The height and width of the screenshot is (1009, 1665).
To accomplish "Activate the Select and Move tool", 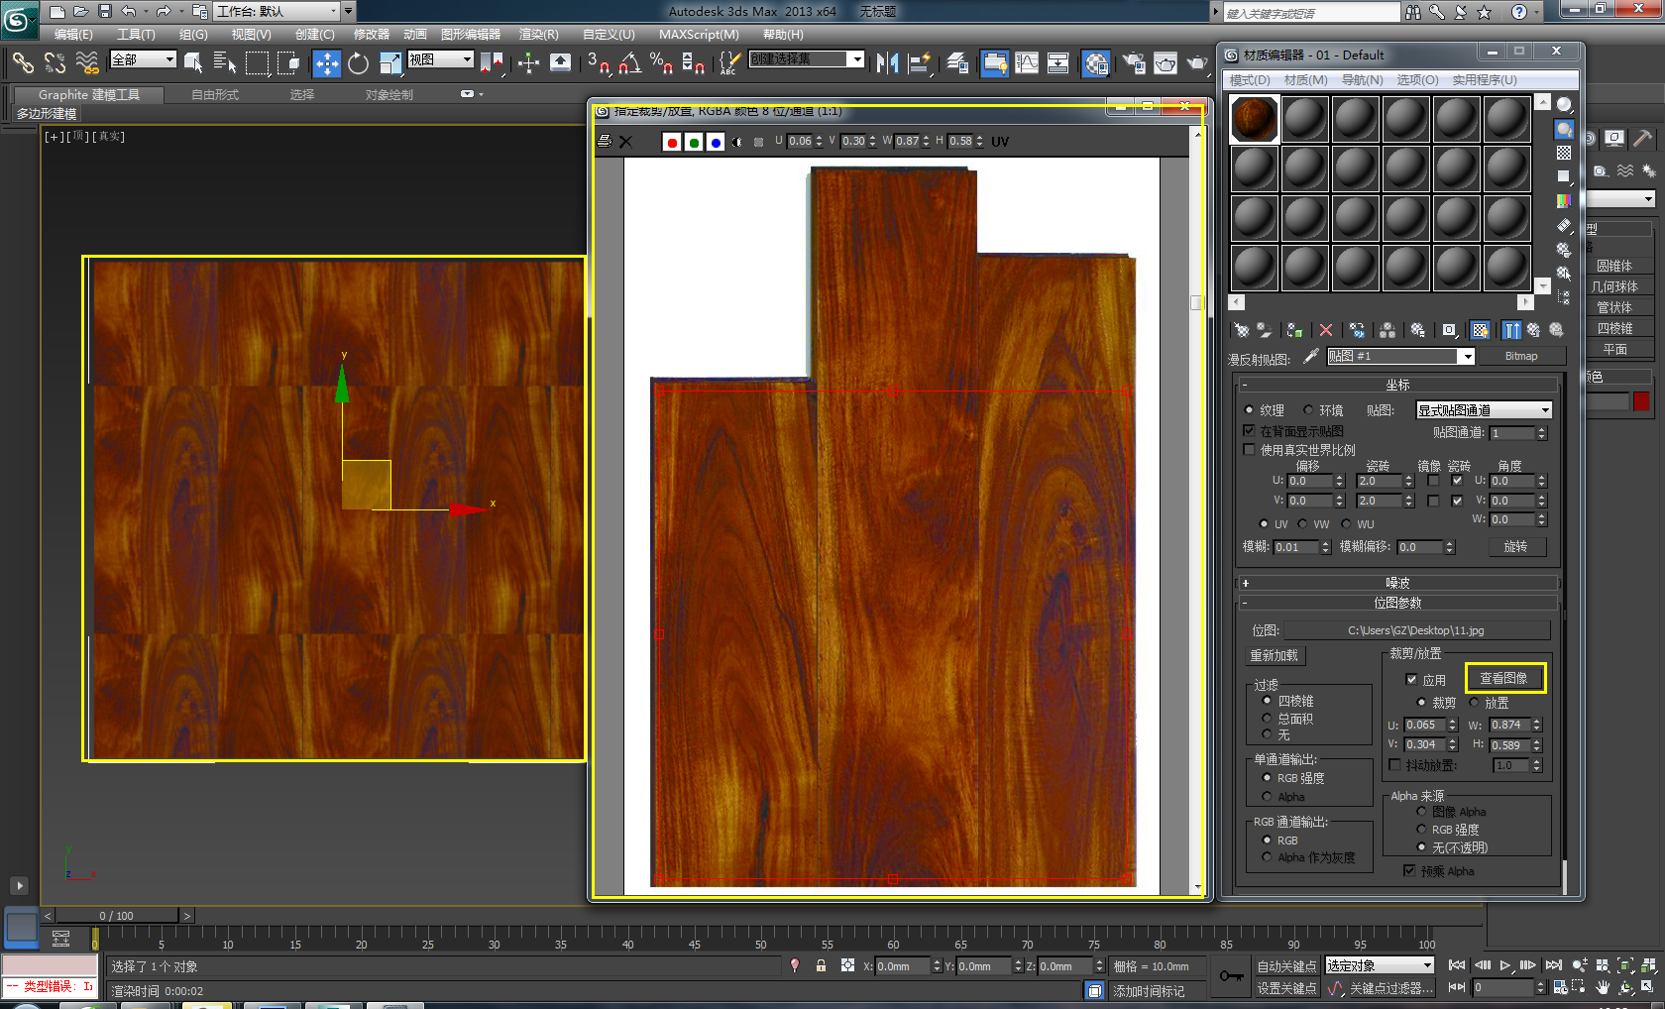I will click(x=326, y=63).
